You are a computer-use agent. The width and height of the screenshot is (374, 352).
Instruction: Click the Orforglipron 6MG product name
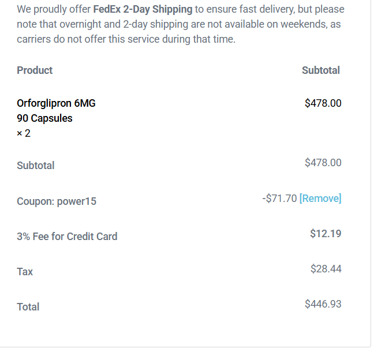(56, 103)
